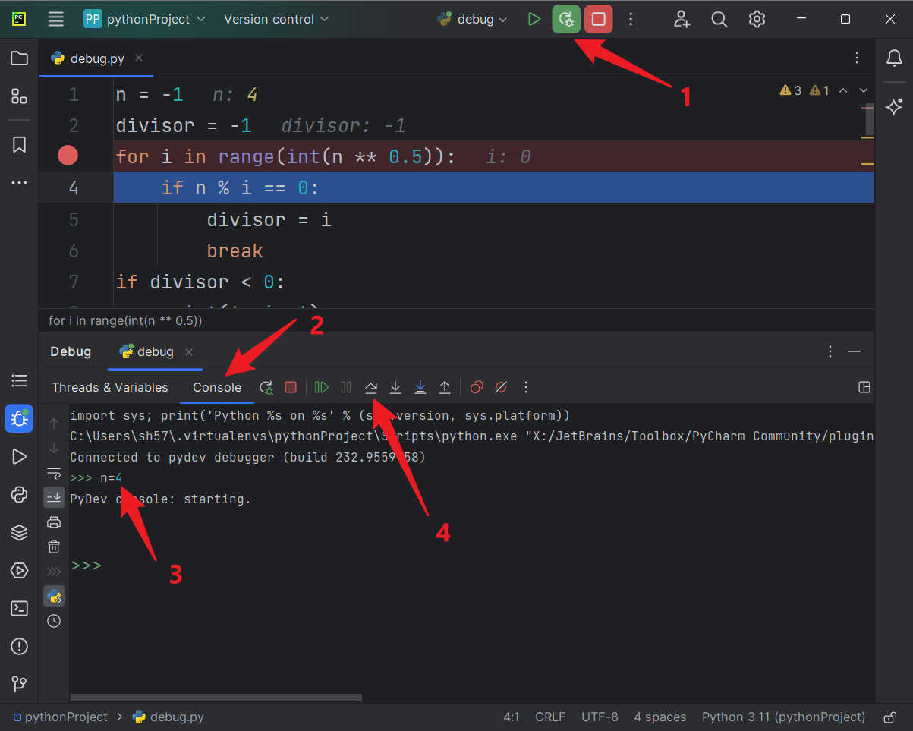Click the Step Over debugger icon
Image resolution: width=913 pixels, height=731 pixels.
pyautogui.click(x=371, y=387)
